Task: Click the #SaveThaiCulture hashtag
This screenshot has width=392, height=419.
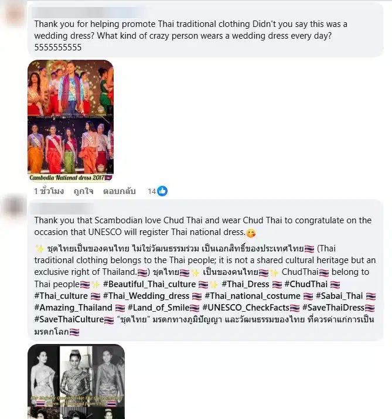Action: [69, 319]
